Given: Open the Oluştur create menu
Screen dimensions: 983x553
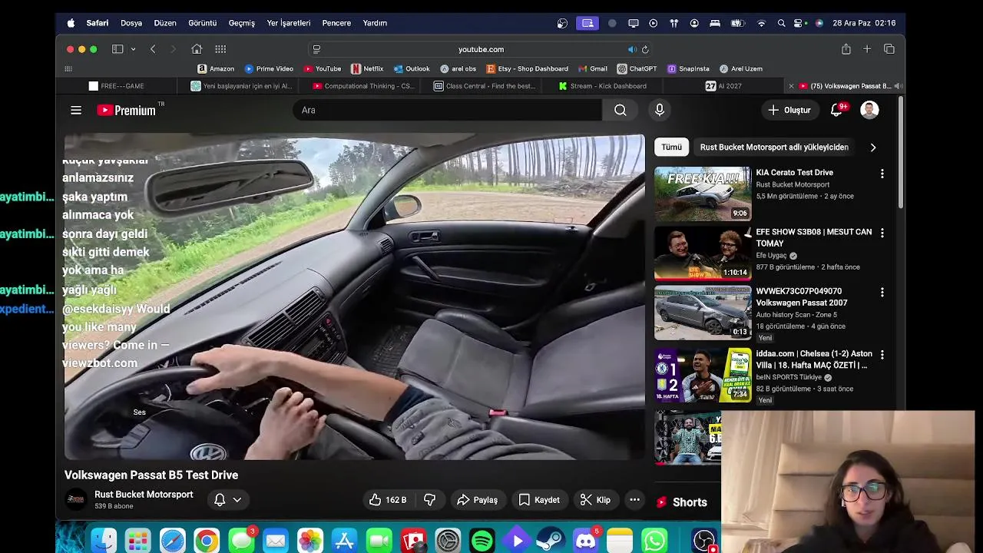Looking at the screenshot, I should click(x=789, y=110).
